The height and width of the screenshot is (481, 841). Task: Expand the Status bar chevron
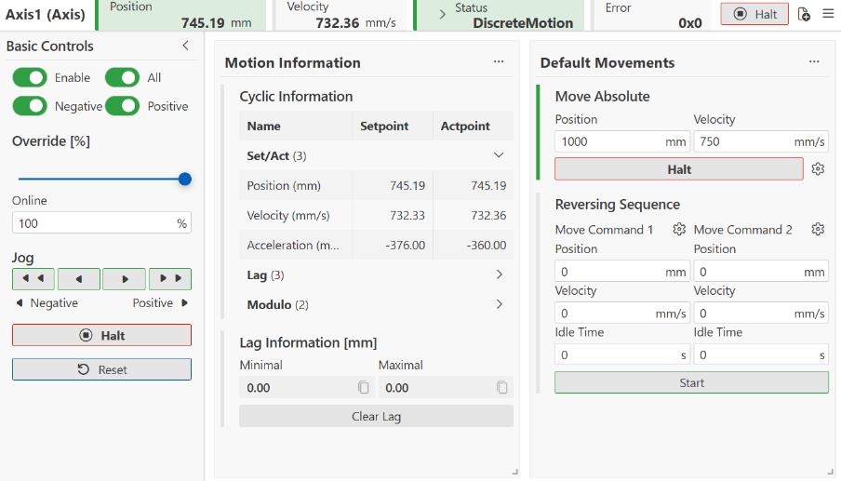click(x=443, y=15)
